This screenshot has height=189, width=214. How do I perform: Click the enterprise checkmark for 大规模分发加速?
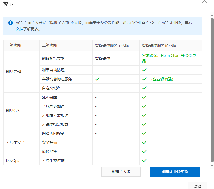coord(144,115)
